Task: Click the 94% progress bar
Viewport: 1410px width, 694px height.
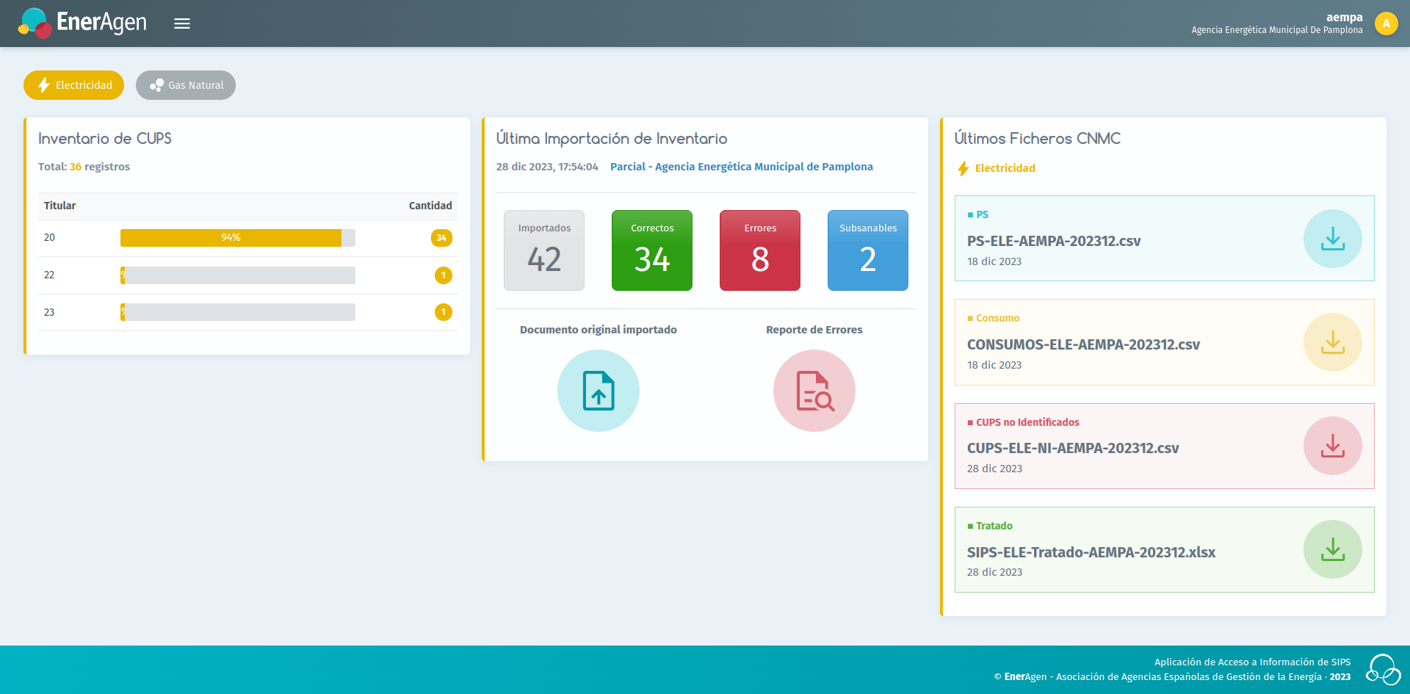Action: click(238, 238)
